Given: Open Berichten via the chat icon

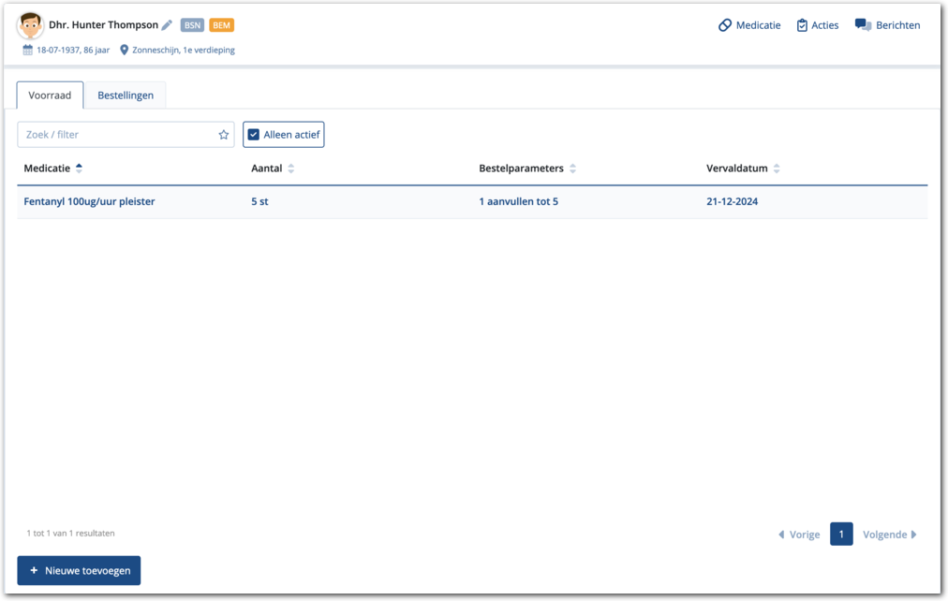Looking at the screenshot, I should point(863,25).
